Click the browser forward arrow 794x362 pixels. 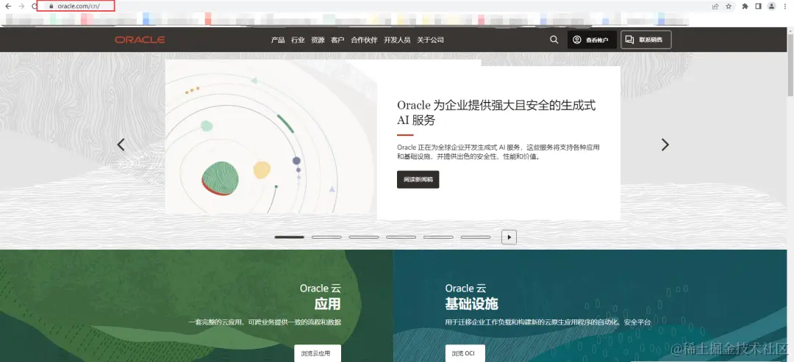pyautogui.click(x=21, y=6)
